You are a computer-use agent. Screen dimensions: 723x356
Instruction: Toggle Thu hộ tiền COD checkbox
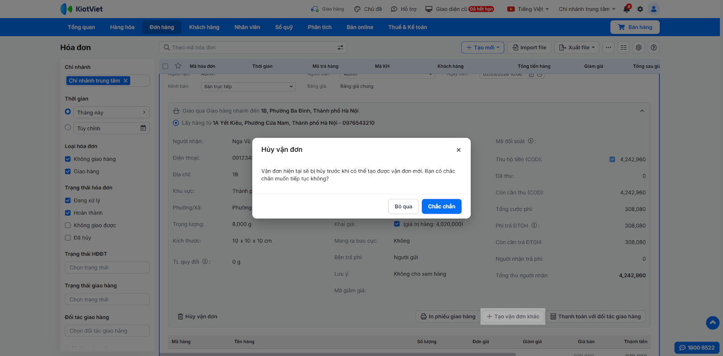(x=612, y=159)
